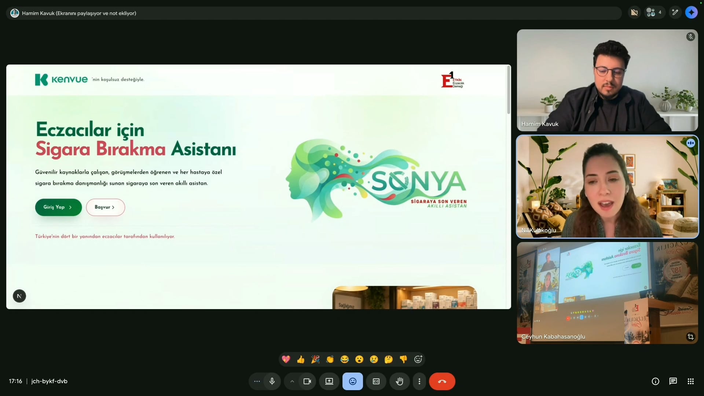Click the muted mic indicator on Hamim's tile

pyautogui.click(x=691, y=37)
